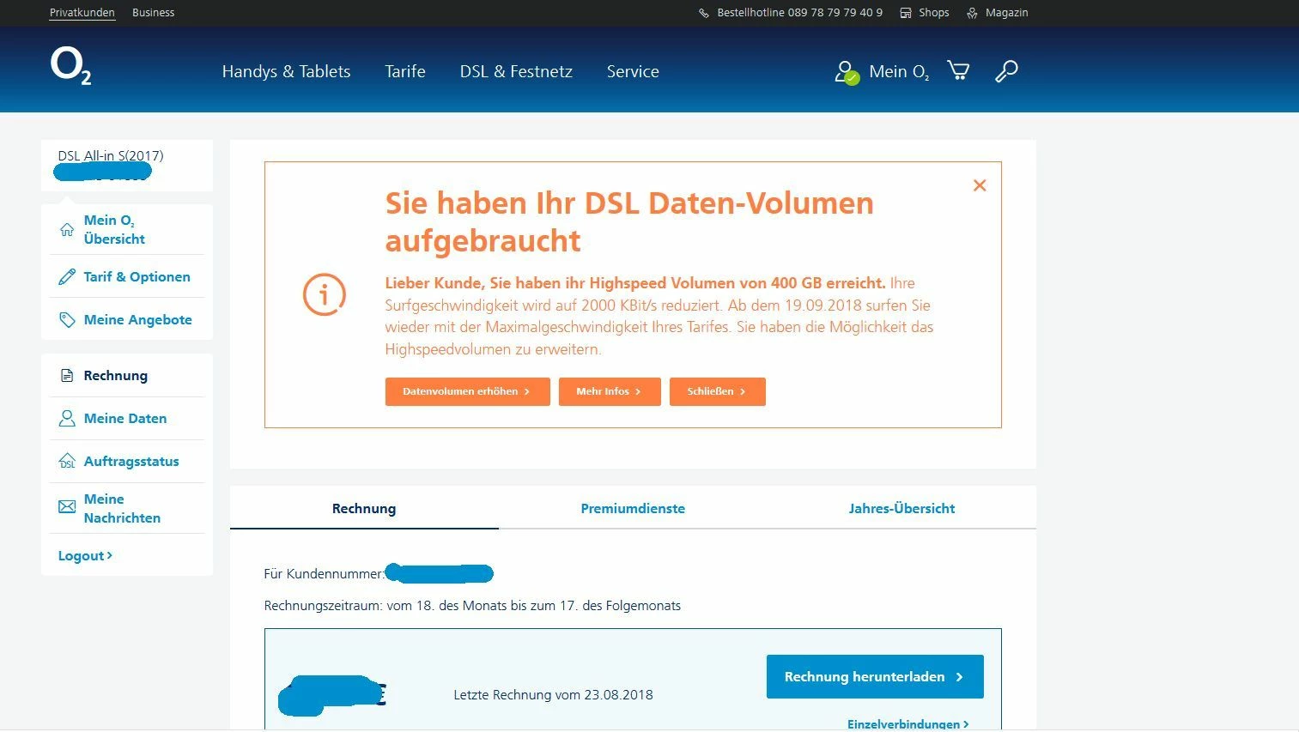This screenshot has height=732, width=1299.
Task: Click the 'Letzte Rechnung vom 23.08.2018' text
Action: pyautogui.click(x=553, y=695)
